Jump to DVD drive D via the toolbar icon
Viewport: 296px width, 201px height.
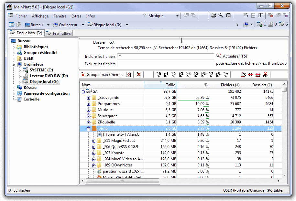272,24
